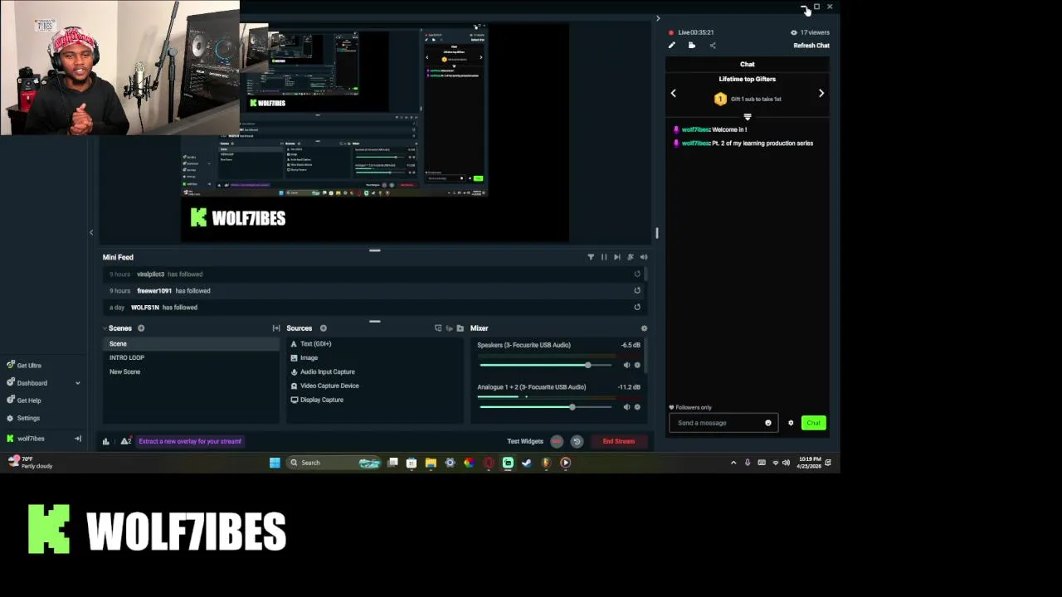Collapse sidebar using arrow beside wolf7ibes
This screenshot has height=597, width=1062.
[x=78, y=439]
